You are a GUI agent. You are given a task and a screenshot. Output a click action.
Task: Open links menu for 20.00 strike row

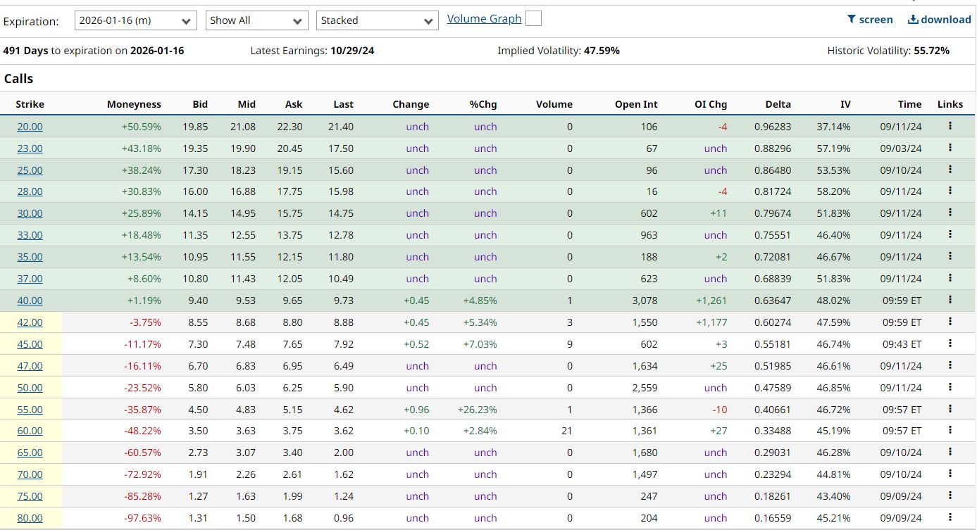pyautogui.click(x=950, y=126)
